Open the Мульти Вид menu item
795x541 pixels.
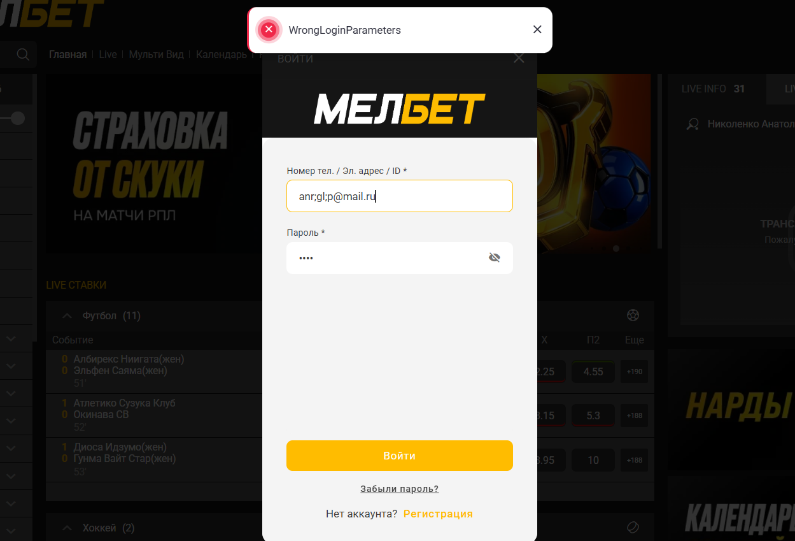click(x=156, y=54)
